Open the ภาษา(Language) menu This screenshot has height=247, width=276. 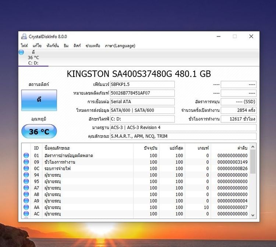click(120, 46)
